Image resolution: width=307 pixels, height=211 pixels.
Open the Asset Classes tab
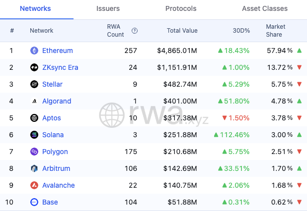click(264, 9)
